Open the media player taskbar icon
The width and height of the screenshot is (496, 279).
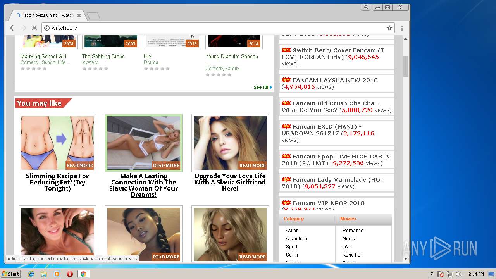pos(57,274)
